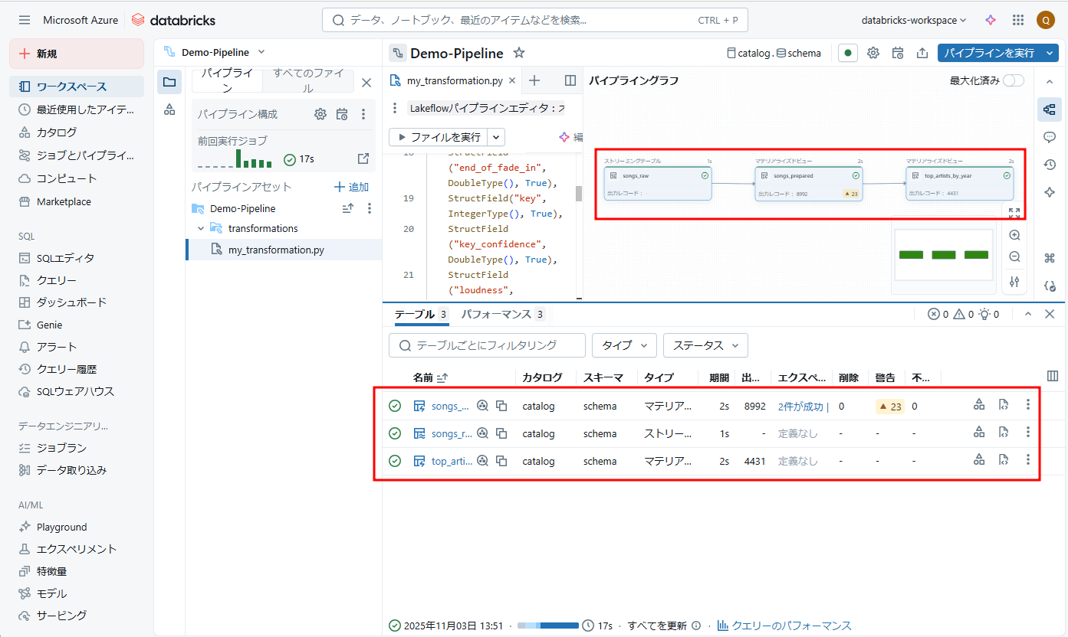Toggle the left hamburger navigation menu
1068x637 pixels.
click(25, 20)
